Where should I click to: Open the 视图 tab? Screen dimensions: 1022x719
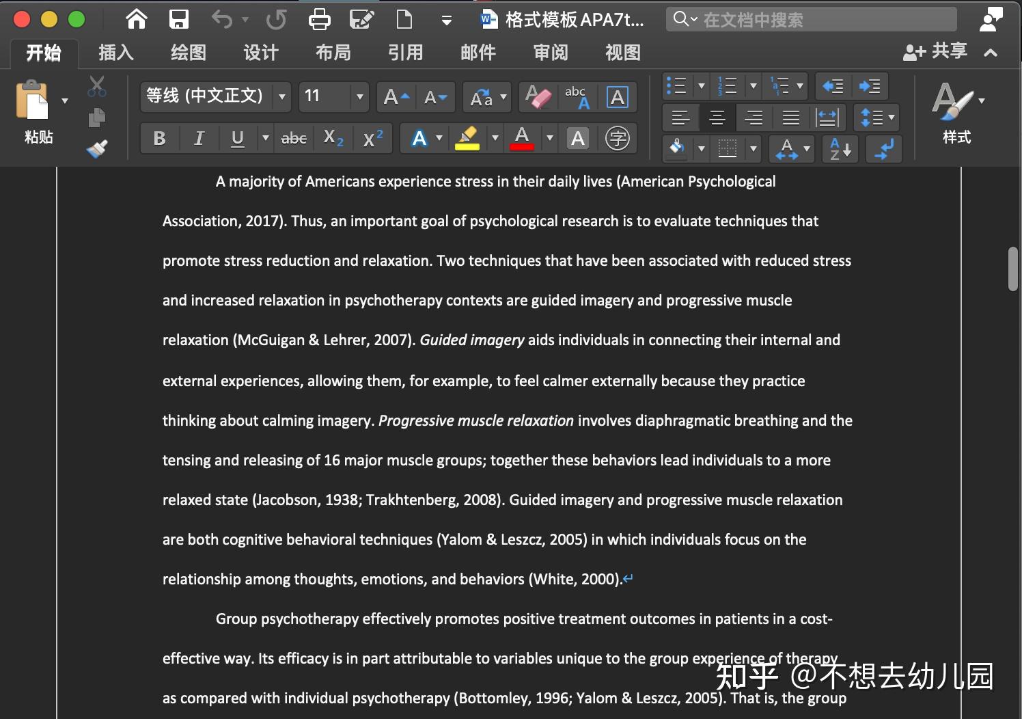coord(623,53)
